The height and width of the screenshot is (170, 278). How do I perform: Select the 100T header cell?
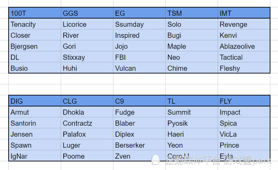tap(34, 13)
